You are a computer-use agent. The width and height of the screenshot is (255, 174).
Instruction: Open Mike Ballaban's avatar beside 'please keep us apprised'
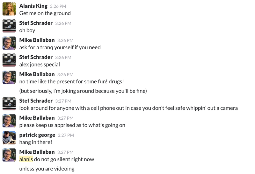(9, 121)
